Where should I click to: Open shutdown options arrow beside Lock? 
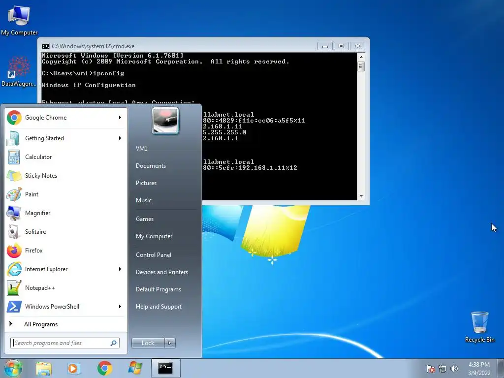[x=170, y=343]
